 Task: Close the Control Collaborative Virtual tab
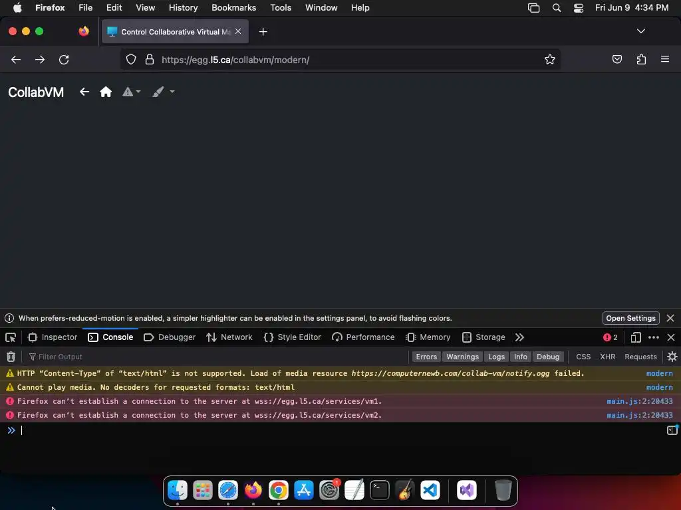click(x=238, y=31)
